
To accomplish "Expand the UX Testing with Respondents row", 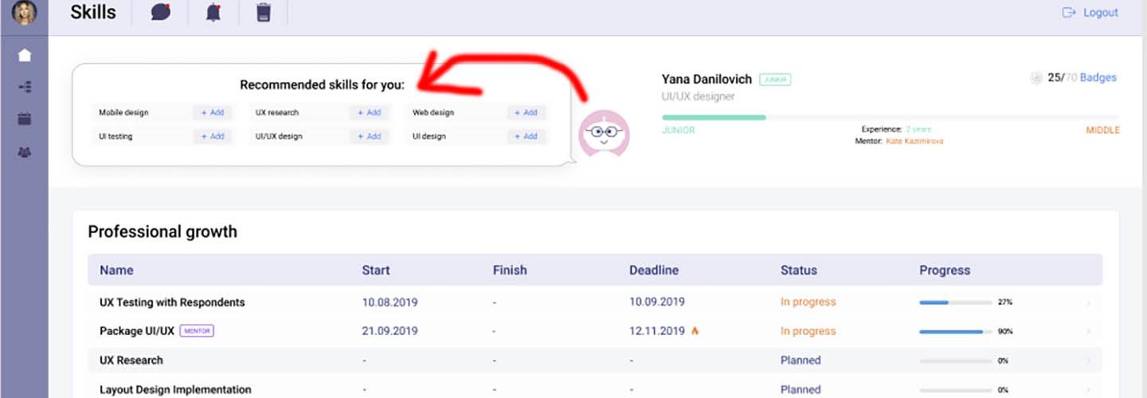I will pyautogui.click(x=1088, y=303).
